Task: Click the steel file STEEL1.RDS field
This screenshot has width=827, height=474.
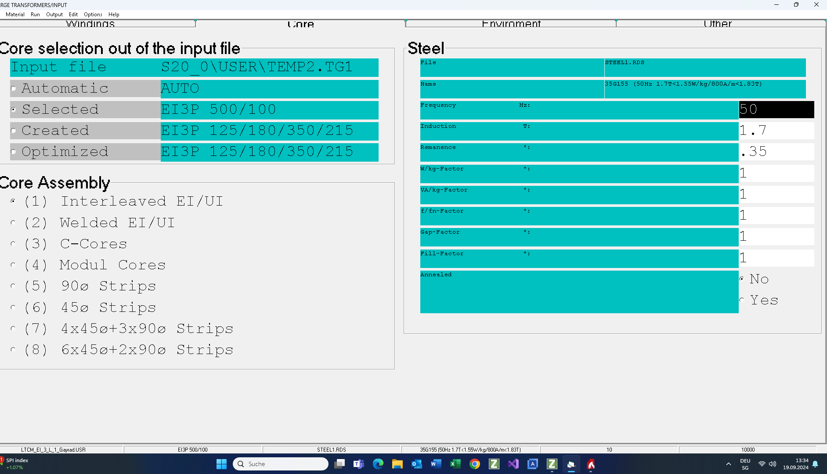Action: coord(705,68)
